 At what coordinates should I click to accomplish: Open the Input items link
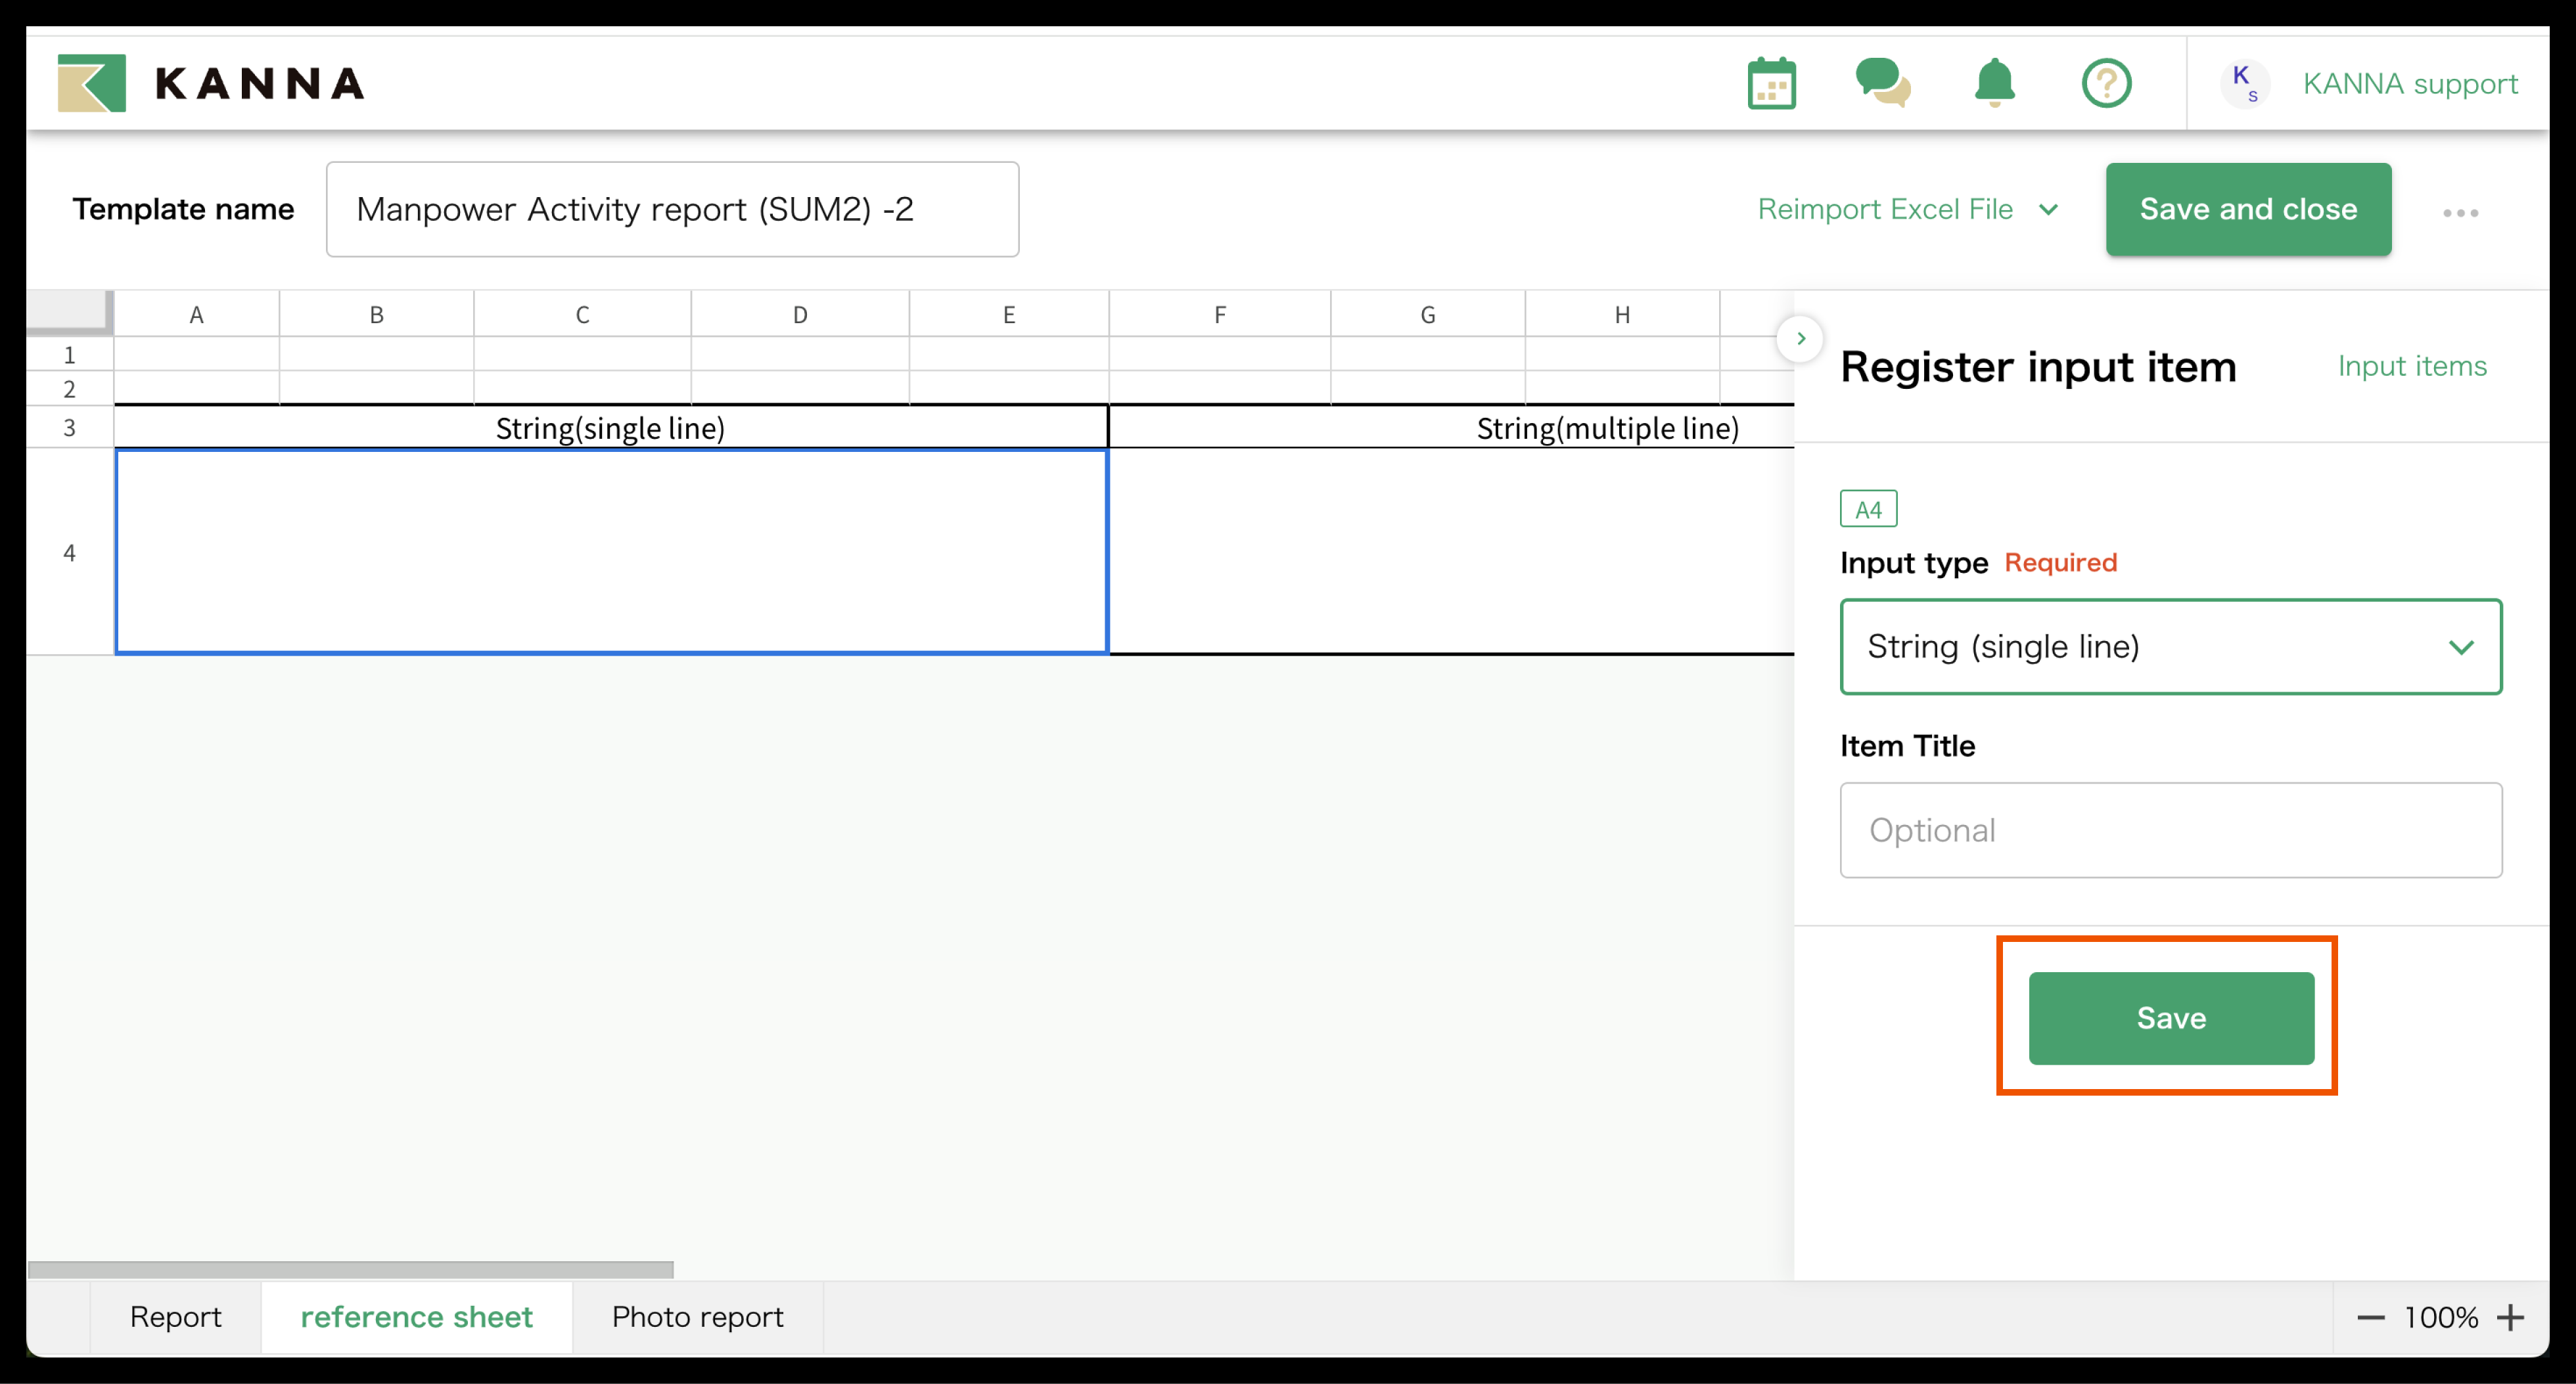pyautogui.click(x=2411, y=366)
